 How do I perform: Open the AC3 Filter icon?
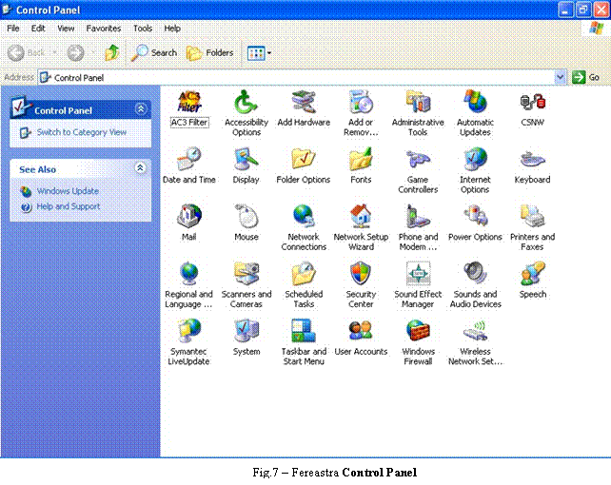pos(188,102)
